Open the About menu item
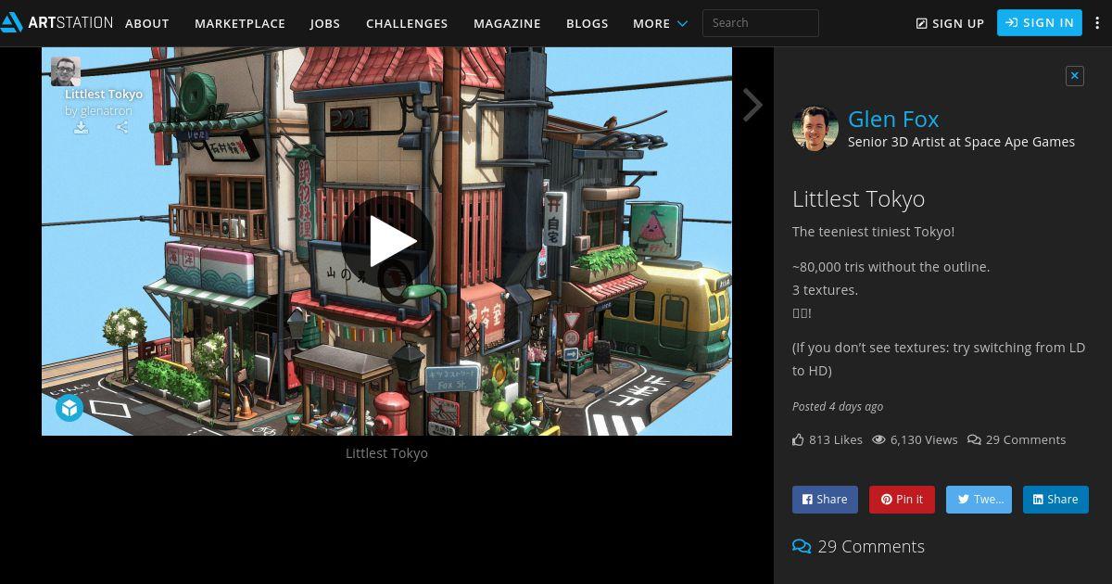Image resolution: width=1112 pixels, height=584 pixels. [x=147, y=23]
